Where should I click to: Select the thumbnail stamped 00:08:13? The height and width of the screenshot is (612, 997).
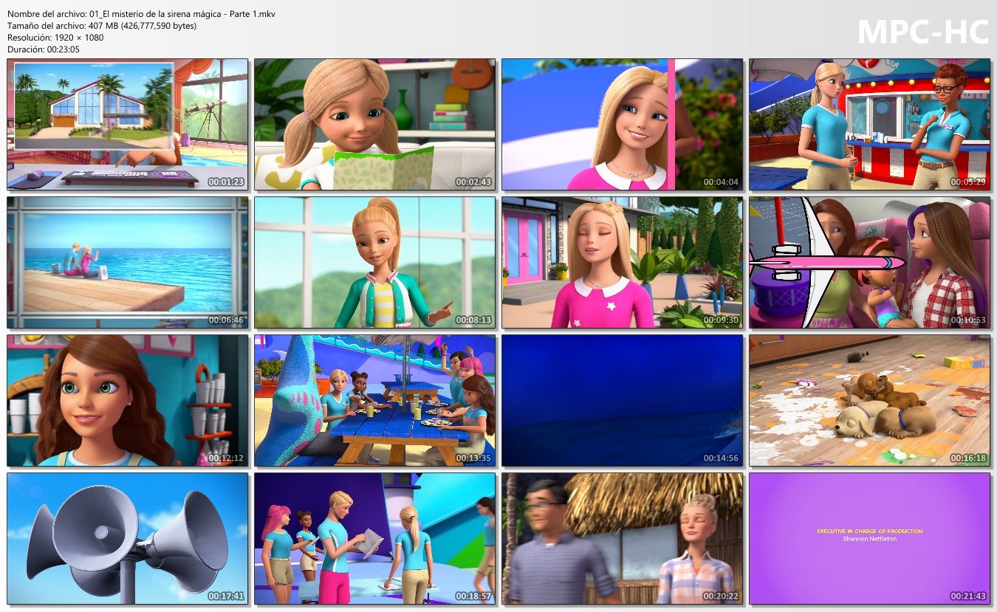click(375, 263)
